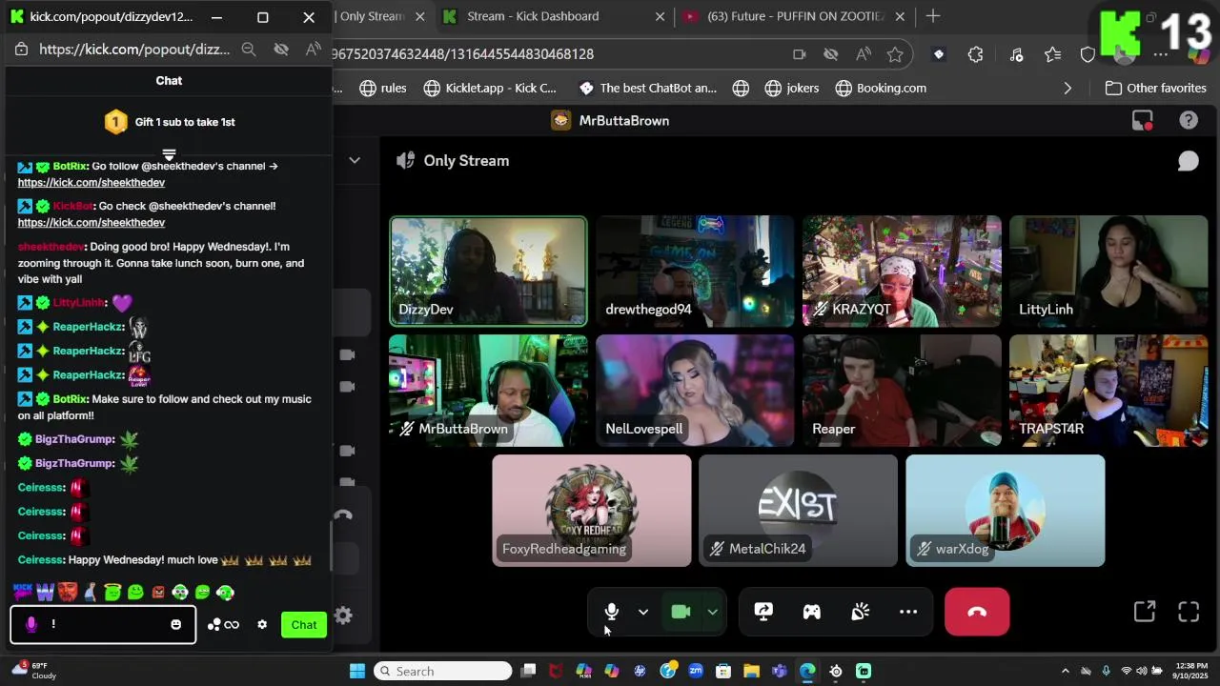This screenshot has width=1220, height=686.
Task: Open first kick.com/sheekthedev link from BotRix
Action: (91, 182)
